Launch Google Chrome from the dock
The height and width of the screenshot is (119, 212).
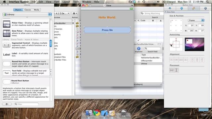(96, 113)
